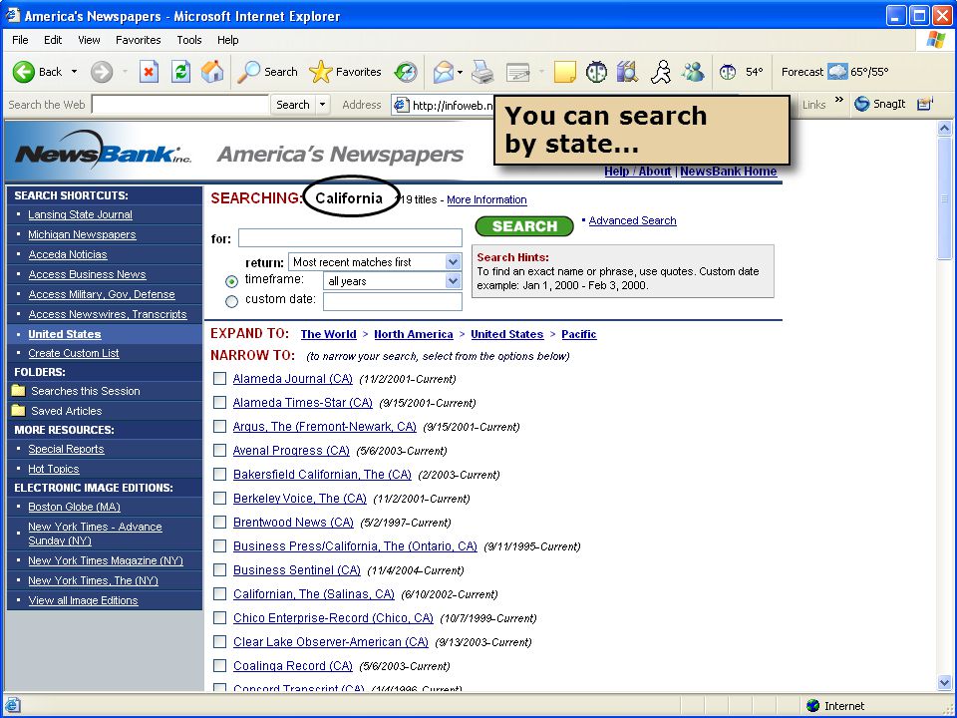Open SnagIt from the links bar
Screen dimensions: 957x718
[879, 104]
